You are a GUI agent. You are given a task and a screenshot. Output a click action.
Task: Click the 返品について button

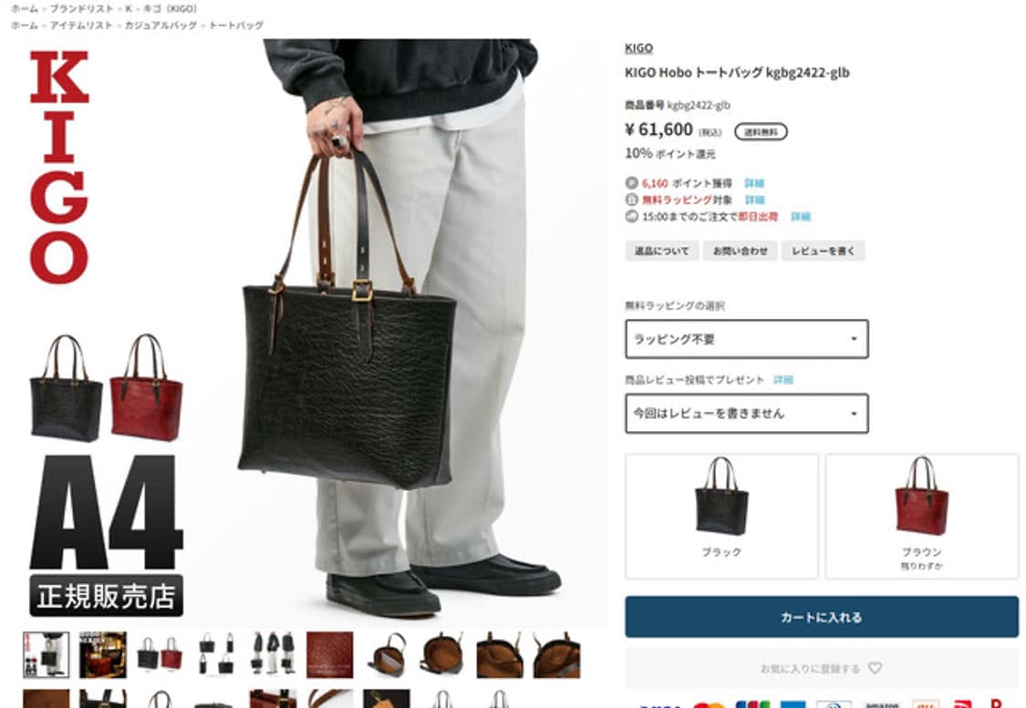pyautogui.click(x=661, y=251)
